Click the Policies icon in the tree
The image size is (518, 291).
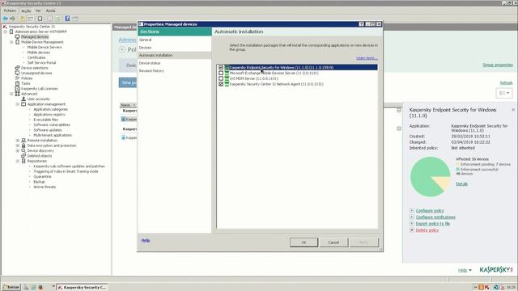(x=18, y=78)
